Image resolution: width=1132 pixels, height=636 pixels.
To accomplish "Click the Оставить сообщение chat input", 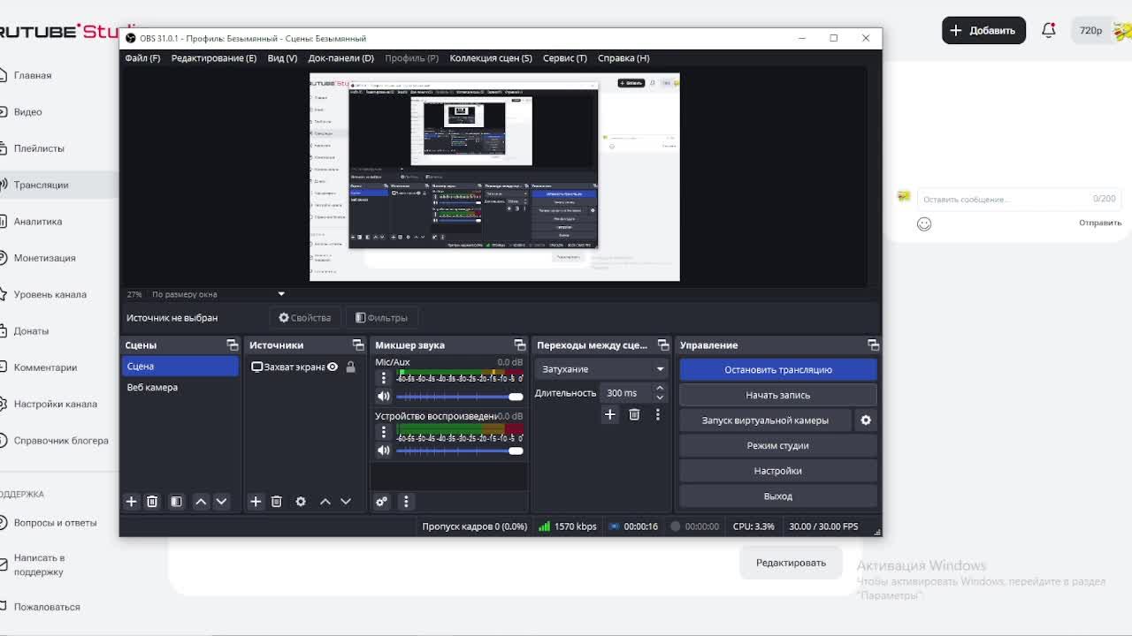I will (1017, 200).
